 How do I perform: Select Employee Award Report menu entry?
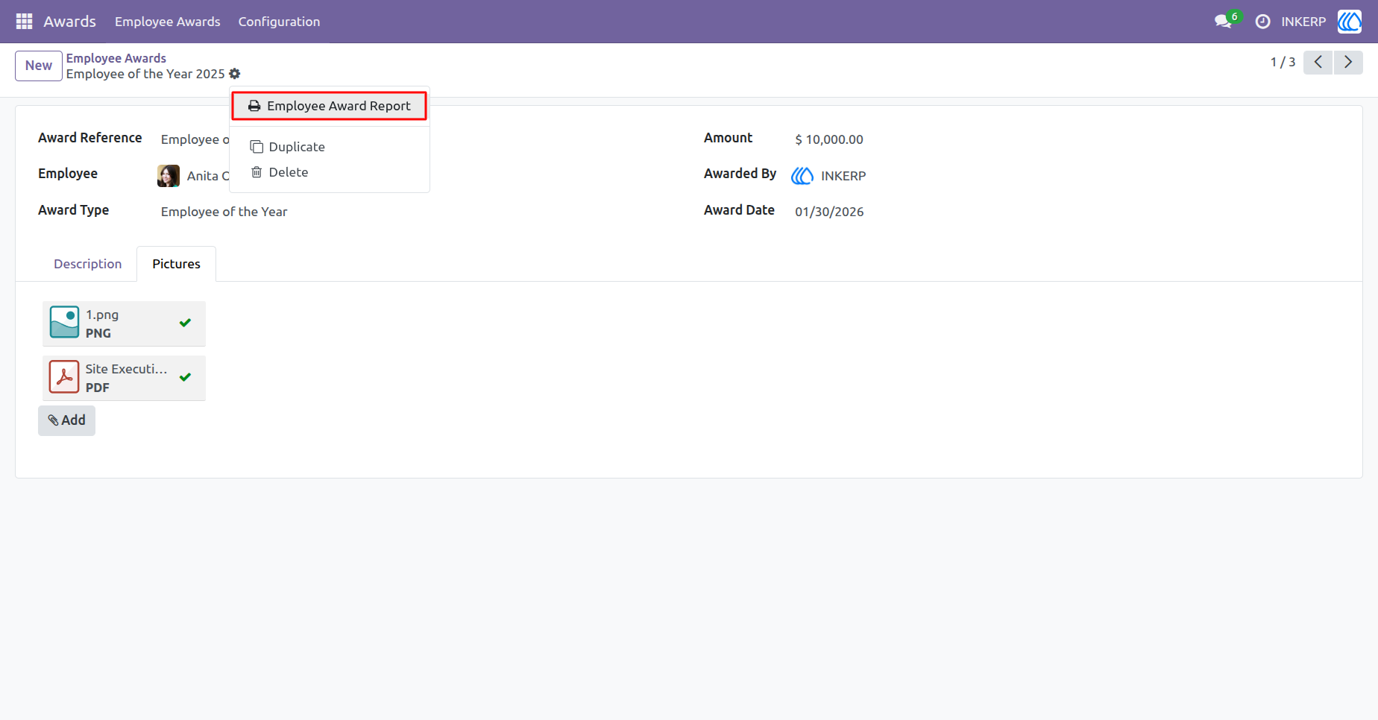click(x=330, y=106)
